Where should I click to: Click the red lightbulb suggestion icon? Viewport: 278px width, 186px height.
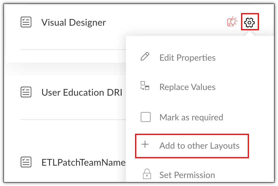[232, 22]
